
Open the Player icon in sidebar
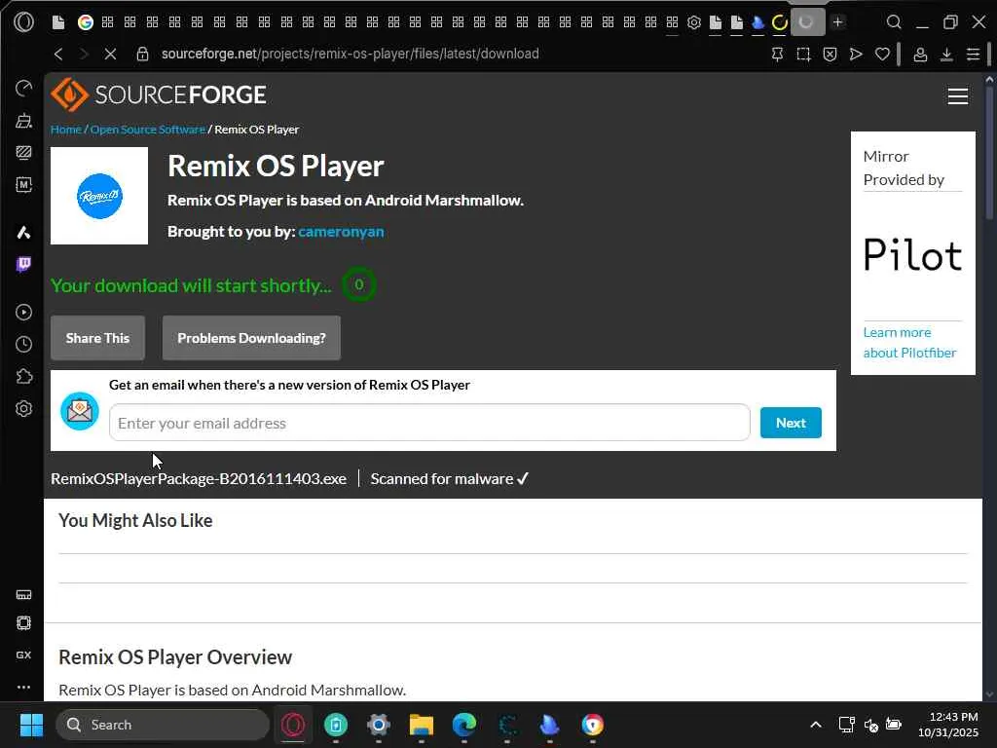23,313
